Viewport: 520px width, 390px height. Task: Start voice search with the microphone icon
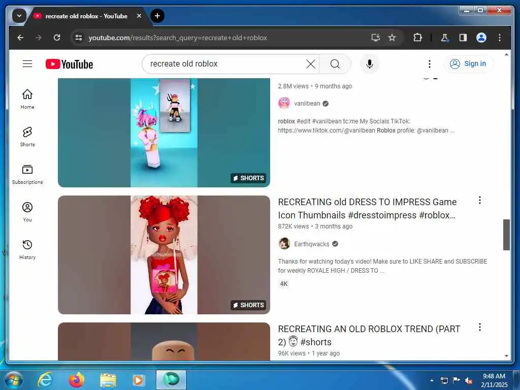click(370, 63)
